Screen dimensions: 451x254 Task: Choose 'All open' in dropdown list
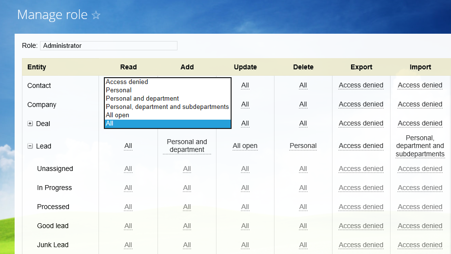pos(167,115)
